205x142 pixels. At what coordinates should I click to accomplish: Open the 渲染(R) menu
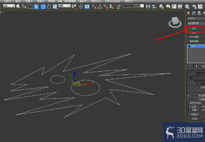coord(83,1)
